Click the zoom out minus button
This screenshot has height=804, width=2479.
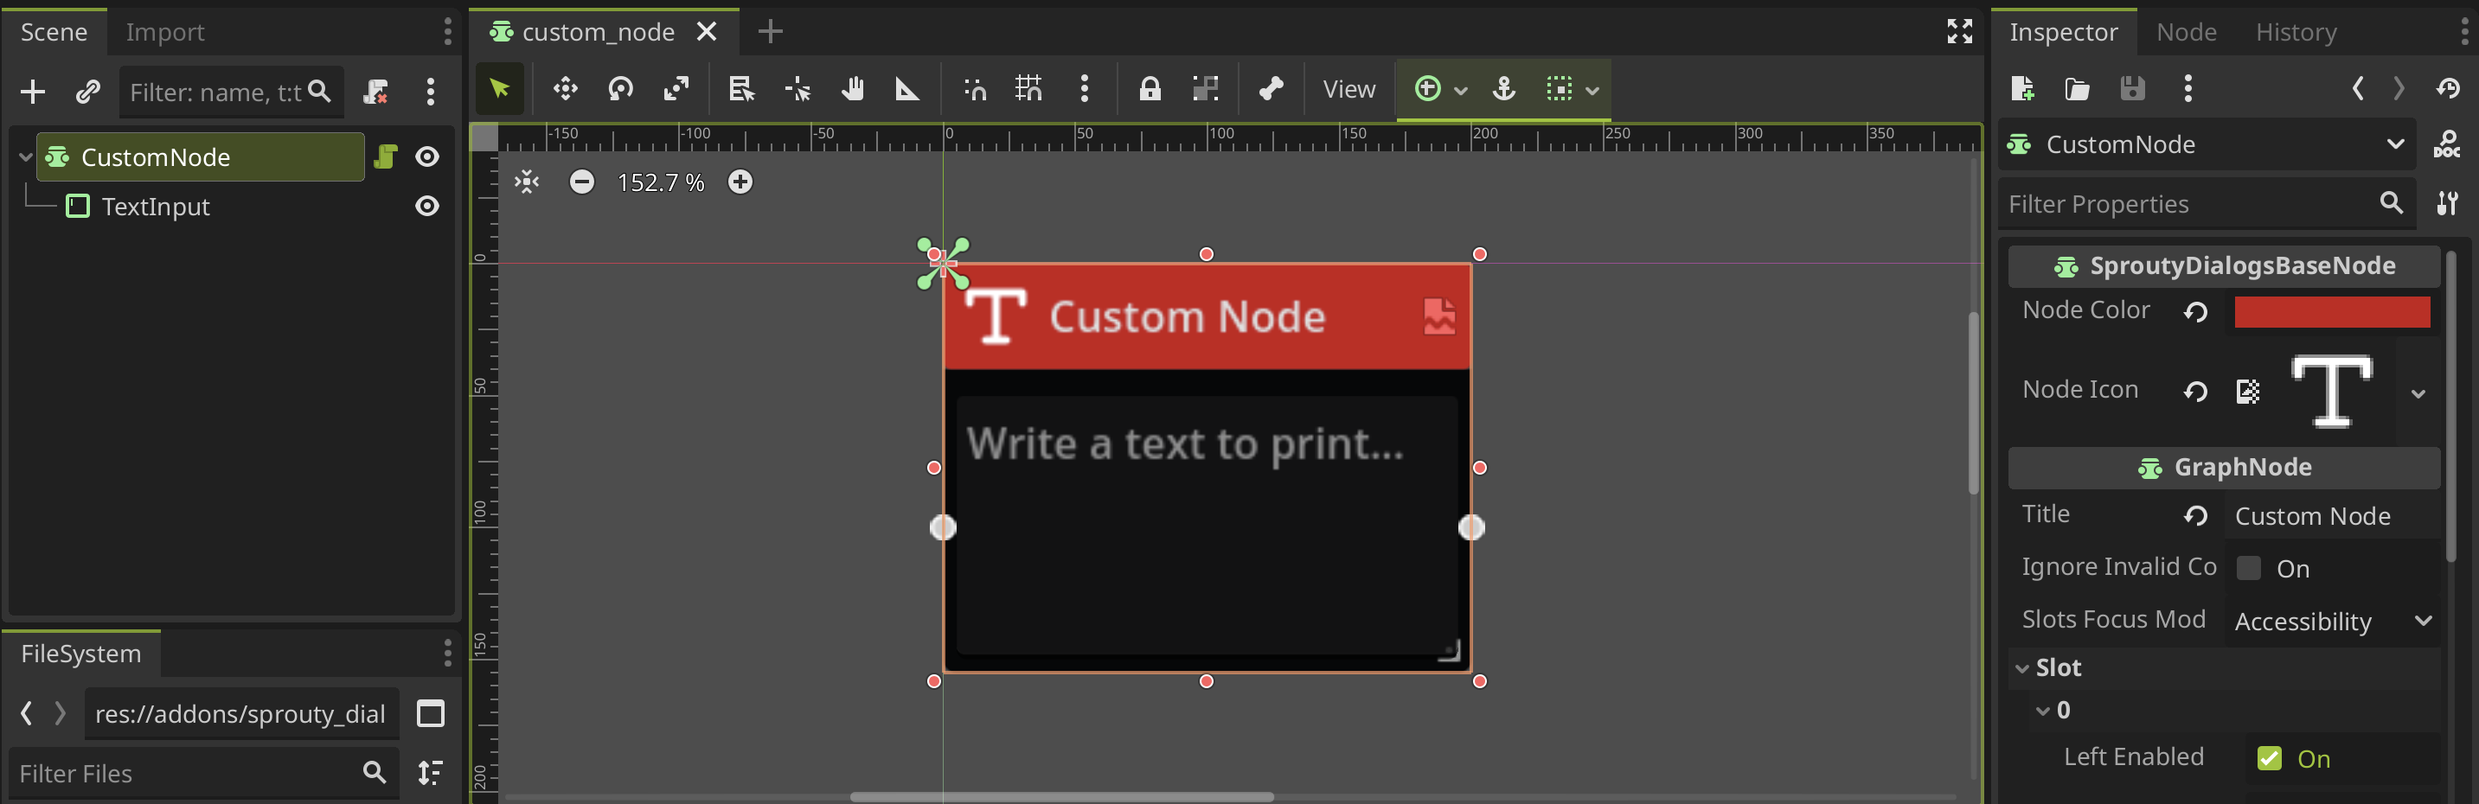(x=582, y=181)
